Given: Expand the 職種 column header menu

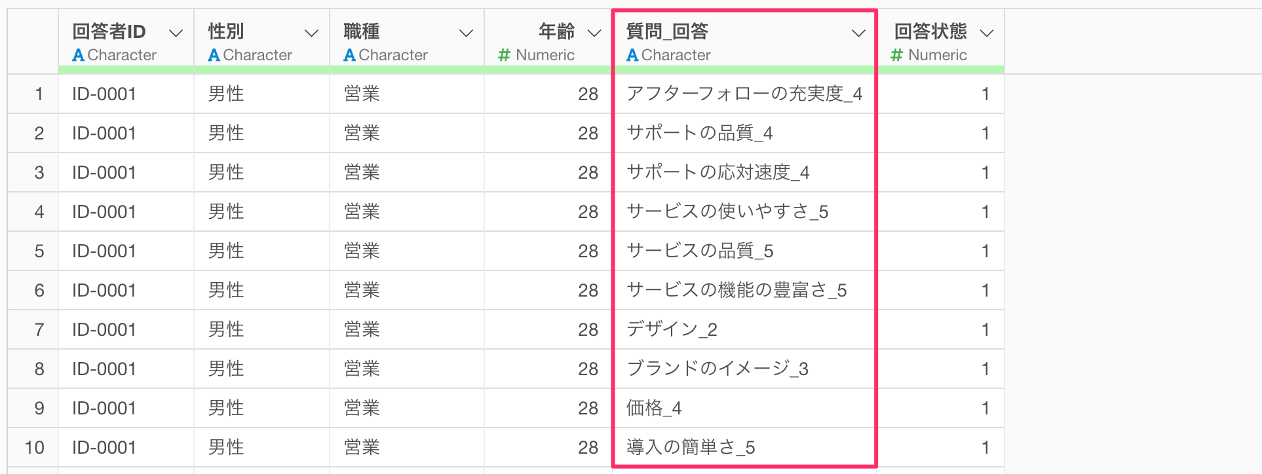Looking at the screenshot, I should pyautogui.click(x=466, y=33).
